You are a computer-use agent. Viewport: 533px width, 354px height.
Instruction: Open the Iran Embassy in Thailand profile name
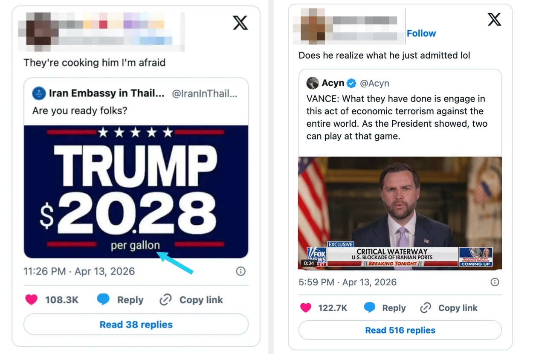click(x=107, y=93)
